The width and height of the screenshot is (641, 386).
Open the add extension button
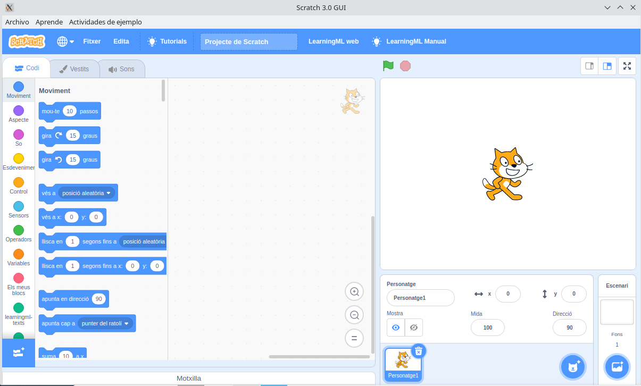pos(19,353)
